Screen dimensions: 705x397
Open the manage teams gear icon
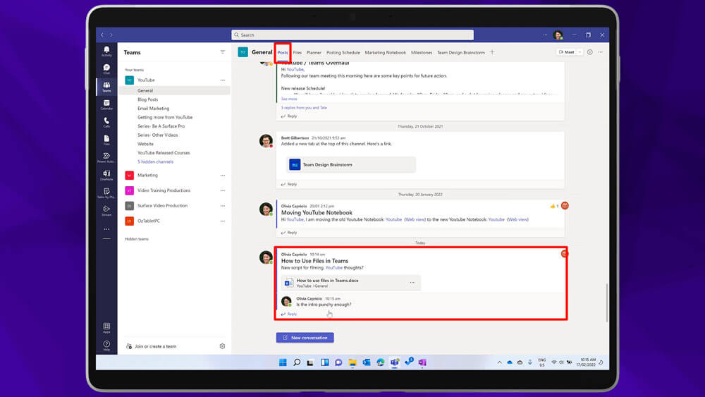coord(222,346)
